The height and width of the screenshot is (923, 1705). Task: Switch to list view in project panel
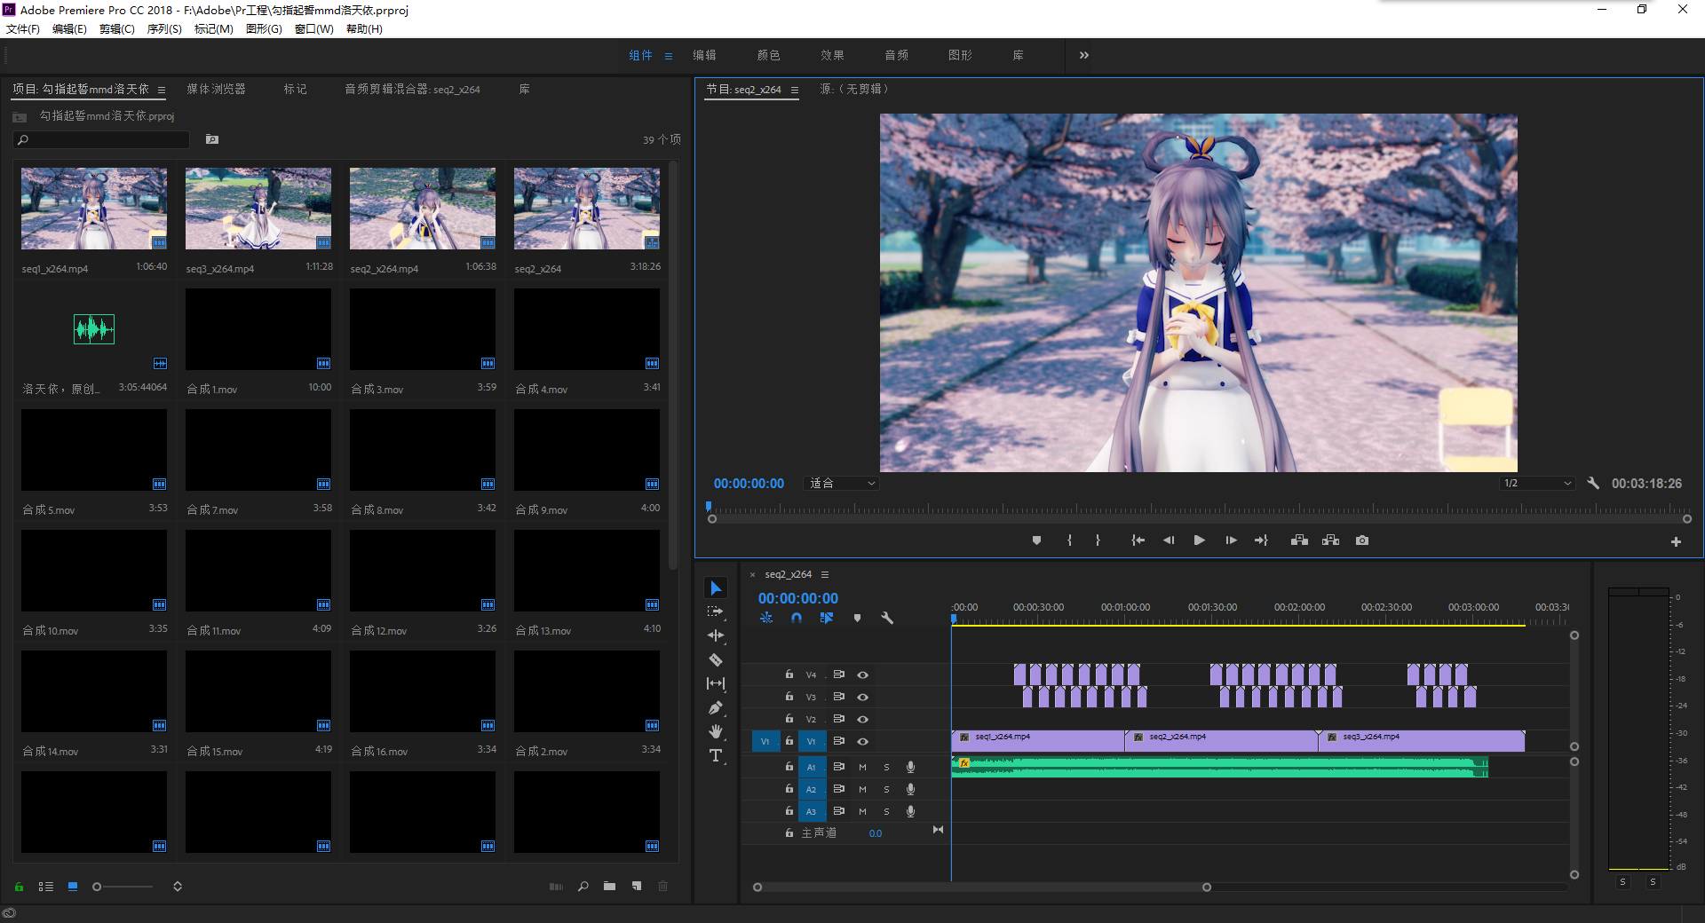click(46, 887)
